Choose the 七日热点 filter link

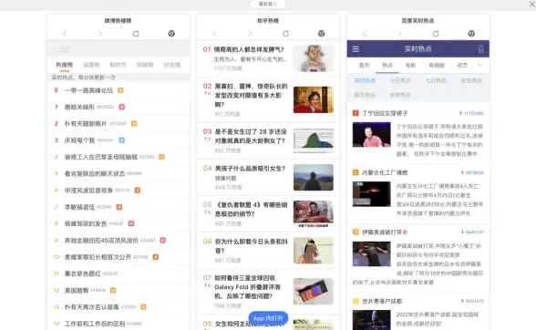(x=436, y=80)
